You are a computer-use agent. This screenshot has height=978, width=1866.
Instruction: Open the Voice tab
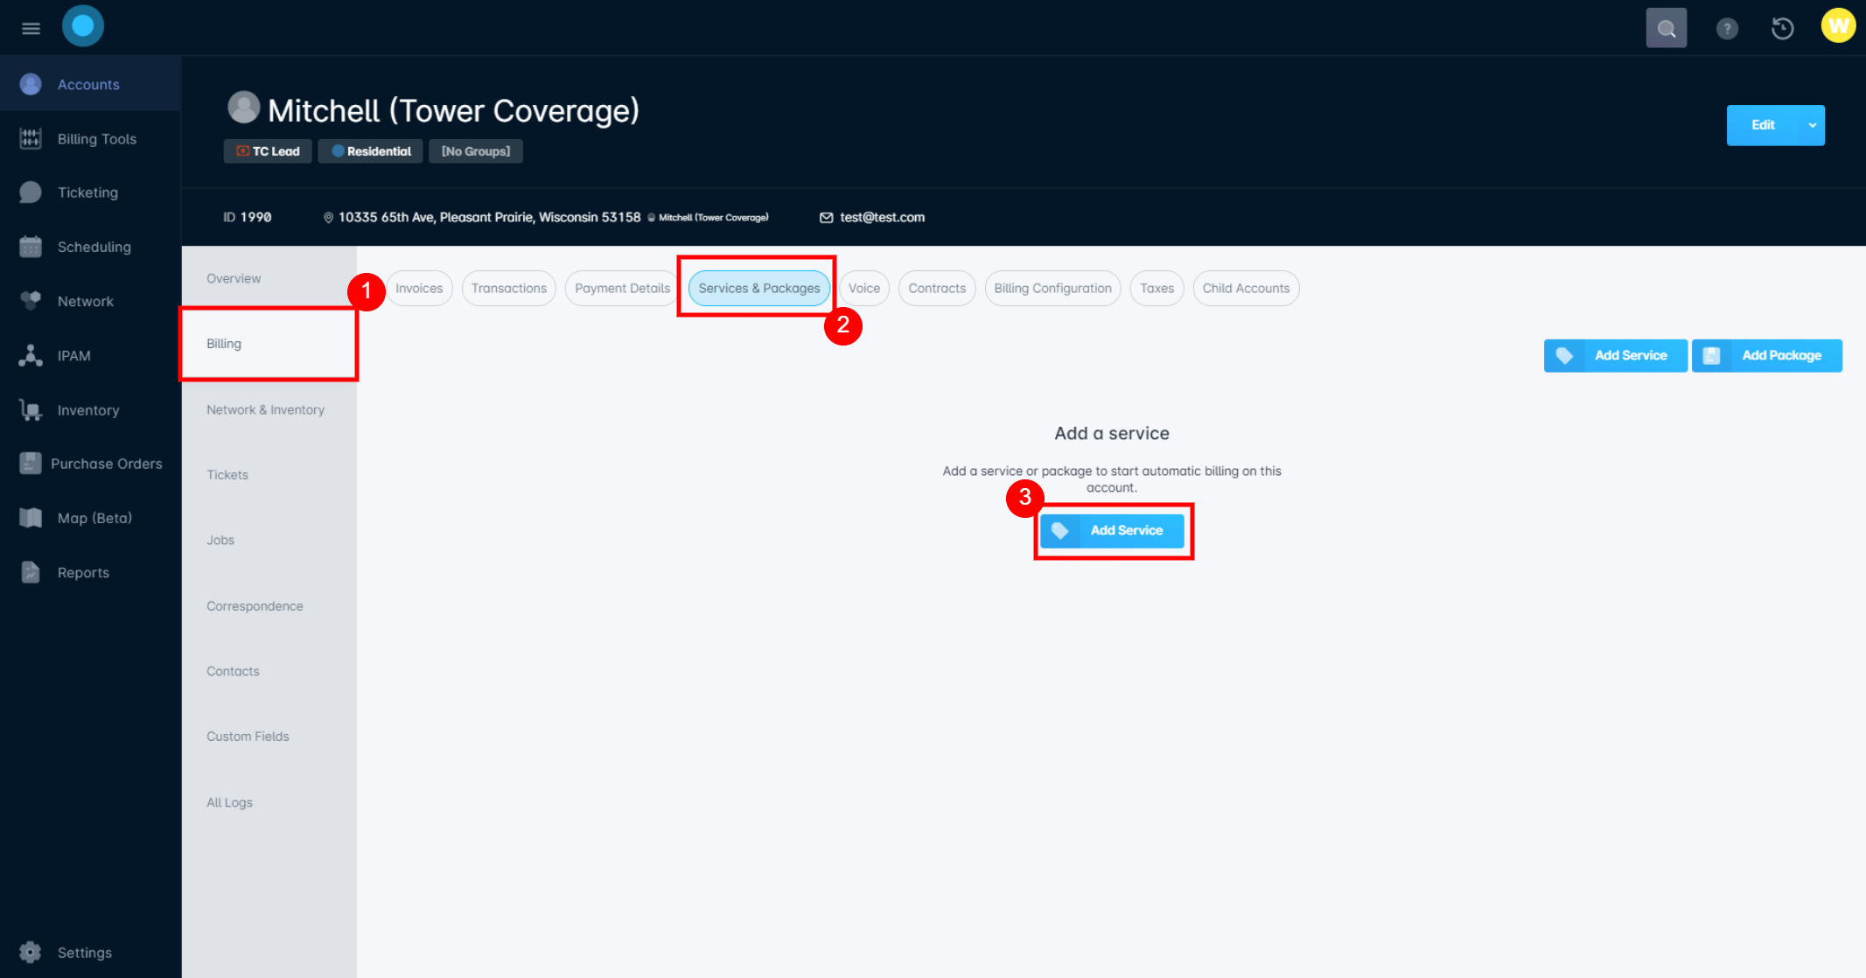[x=864, y=289]
